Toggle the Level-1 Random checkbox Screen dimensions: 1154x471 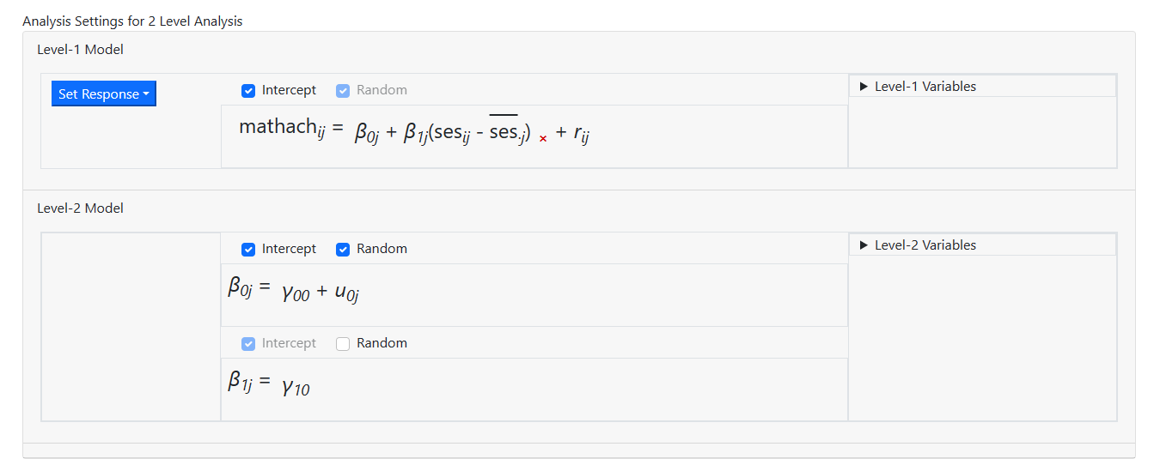click(x=343, y=90)
